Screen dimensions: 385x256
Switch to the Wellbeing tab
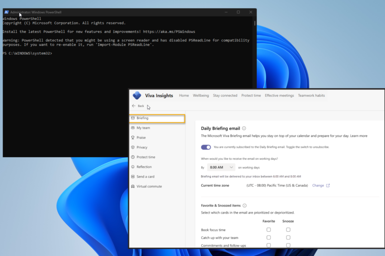pyautogui.click(x=201, y=95)
